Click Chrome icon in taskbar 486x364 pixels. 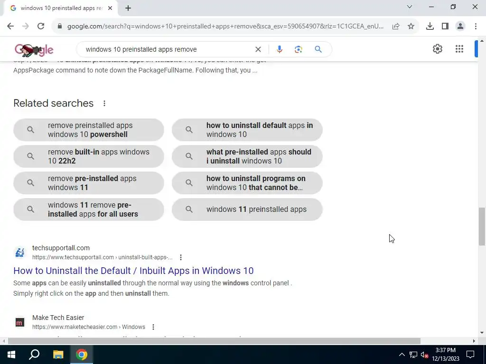[x=82, y=355]
